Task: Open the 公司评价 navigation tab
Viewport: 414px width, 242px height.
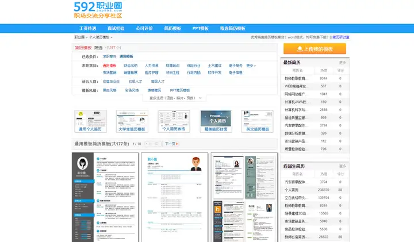Action: (144, 29)
